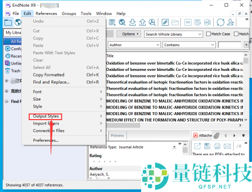252x192 pixels.
Task: Click the Insert Citation quote icon
Action: click(188, 22)
